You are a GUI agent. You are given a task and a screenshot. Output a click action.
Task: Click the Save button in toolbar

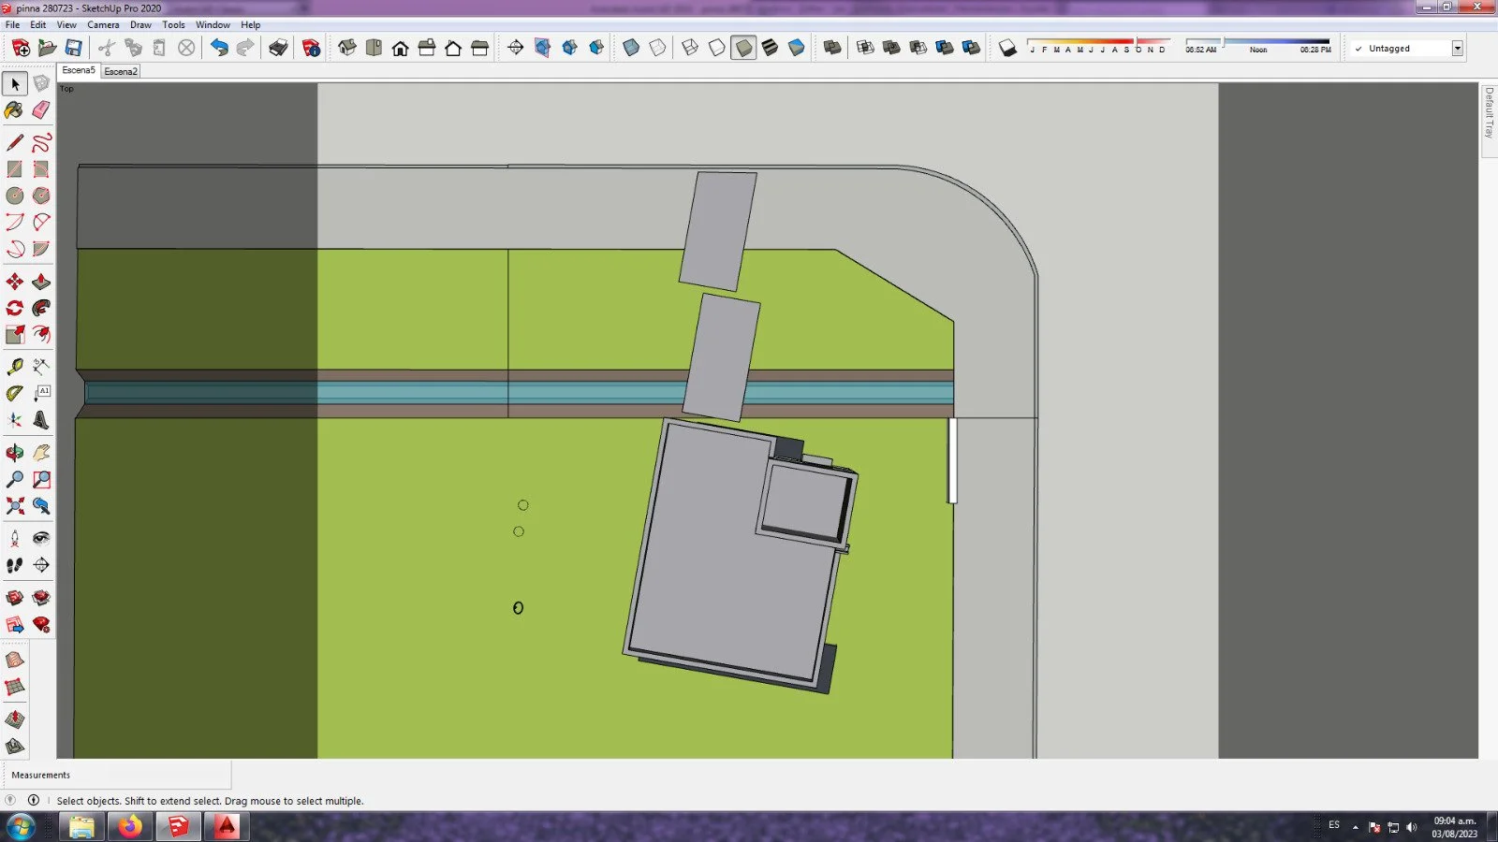pos(73,48)
